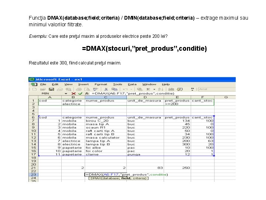Select cell with scaun R1
Viewport: 266px width, 200px height.
click(x=106, y=127)
